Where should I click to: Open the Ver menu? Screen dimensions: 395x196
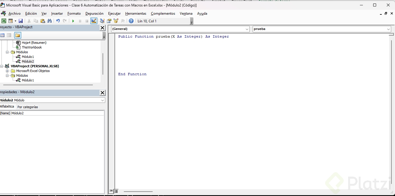(44, 14)
